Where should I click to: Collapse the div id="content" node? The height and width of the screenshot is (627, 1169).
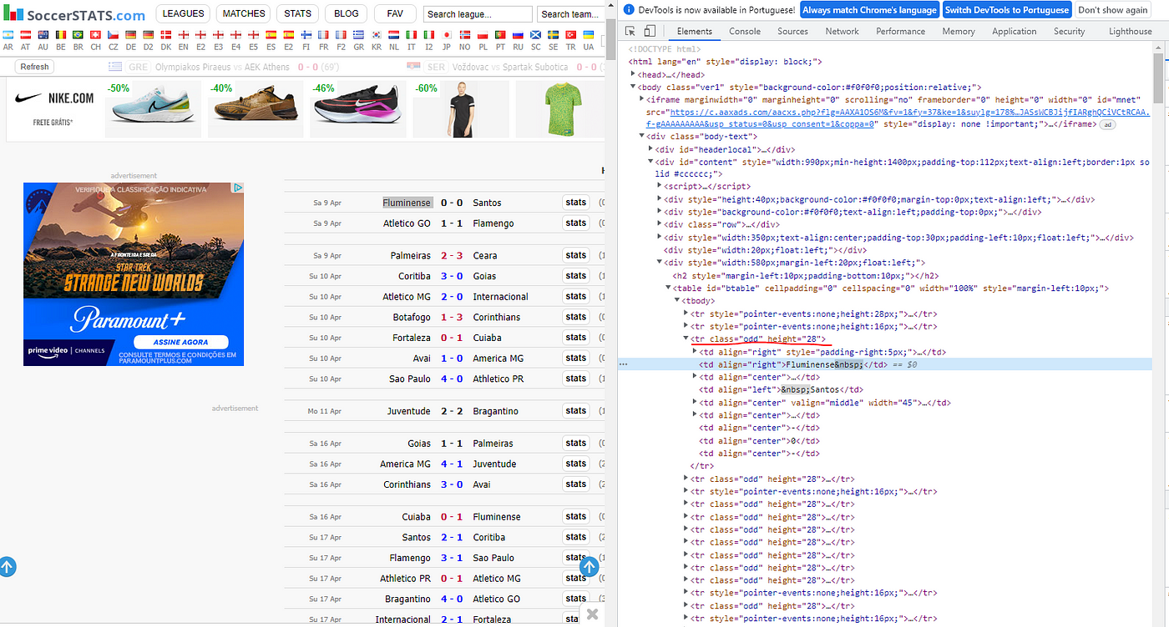point(651,162)
